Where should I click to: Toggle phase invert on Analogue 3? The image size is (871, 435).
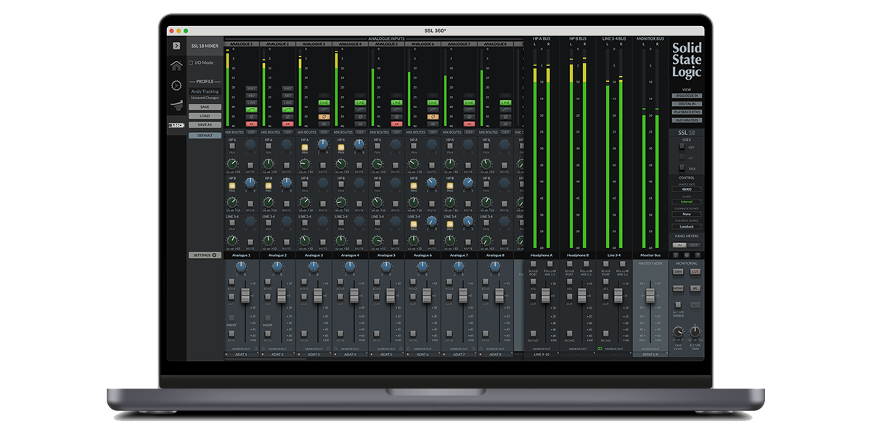click(x=324, y=116)
